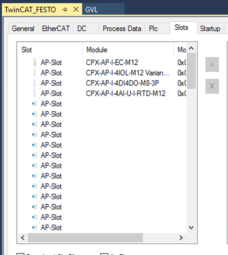This screenshot has width=228, height=255.
Task: Open the Startup tab
Action: click(x=210, y=29)
